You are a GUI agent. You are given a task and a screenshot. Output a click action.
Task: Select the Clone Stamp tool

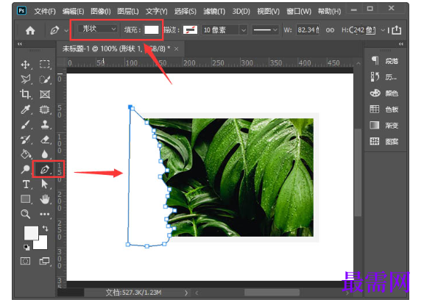pos(45,124)
